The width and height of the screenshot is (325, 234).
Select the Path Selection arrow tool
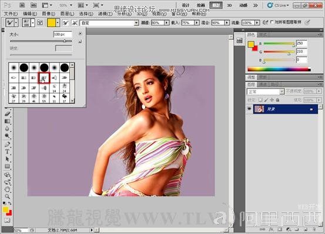click(x=8, y=159)
